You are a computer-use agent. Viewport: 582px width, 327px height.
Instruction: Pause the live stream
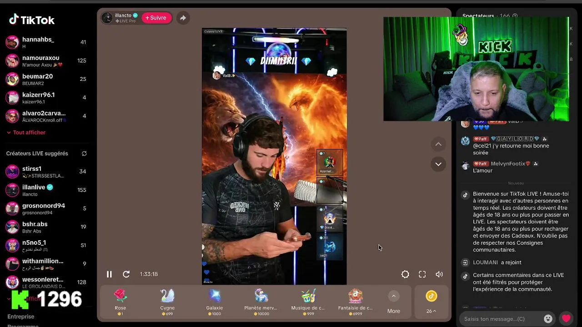[x=109, y=274]
